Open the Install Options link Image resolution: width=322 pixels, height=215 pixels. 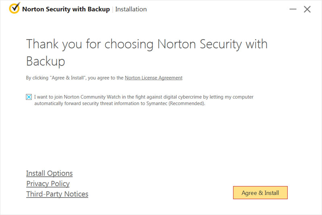coord(50,173)
